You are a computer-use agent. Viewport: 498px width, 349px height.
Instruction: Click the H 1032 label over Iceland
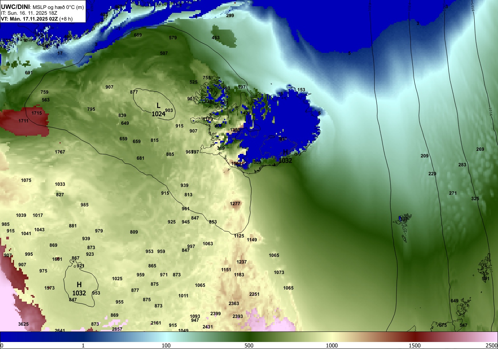pos(286,156)
